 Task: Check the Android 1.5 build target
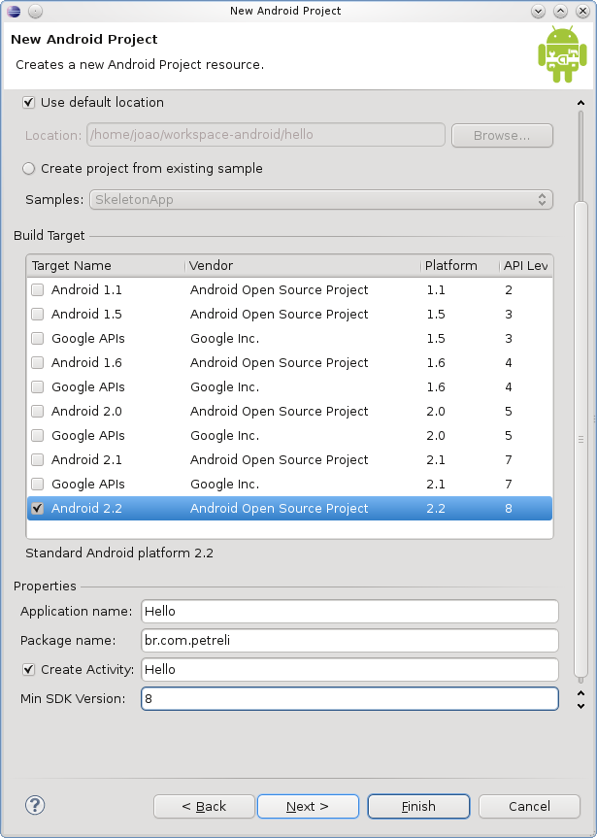[x=37, y=314]
